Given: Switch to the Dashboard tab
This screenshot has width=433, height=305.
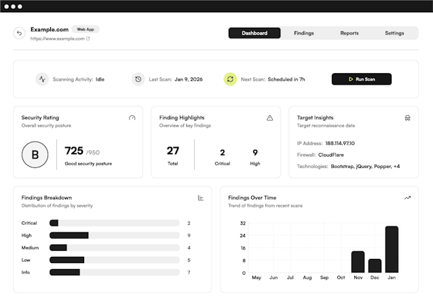Looking at the screenshot, I should [x=255, y=33].
